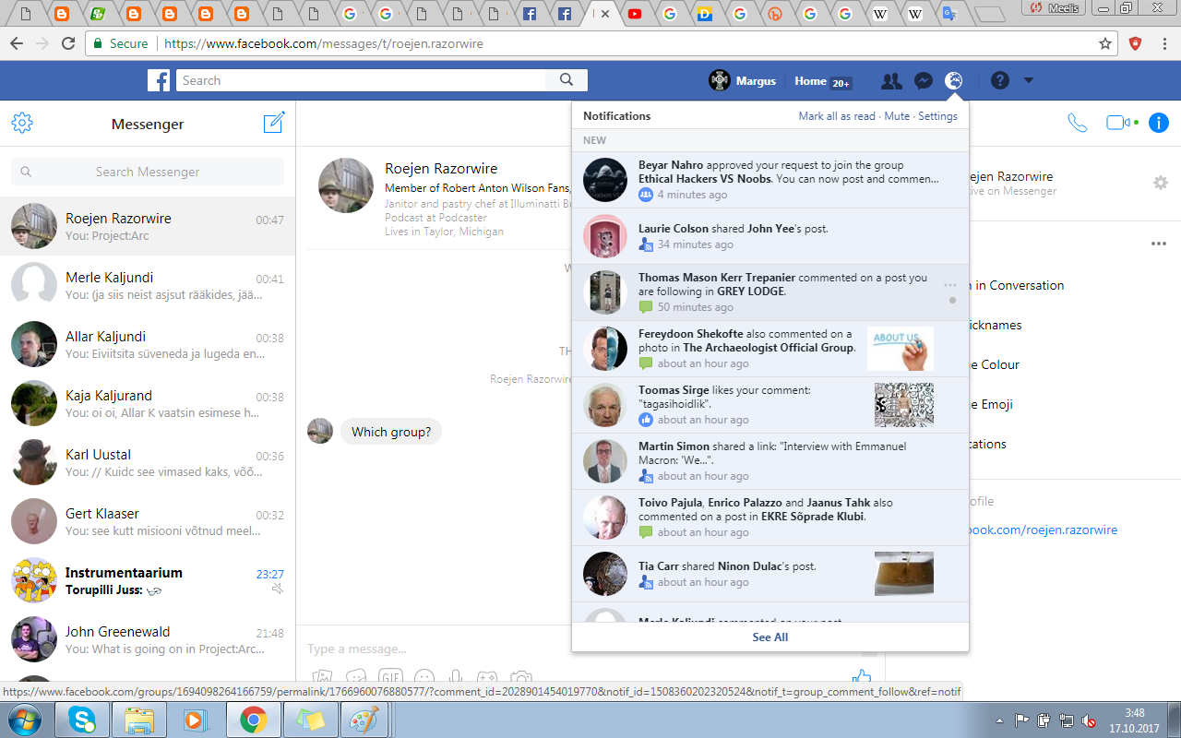The height and width of the screenshot is (738, 1181).
Task: Switch to the first Wikipedia browser tab
Action: (x=881, y=14)
